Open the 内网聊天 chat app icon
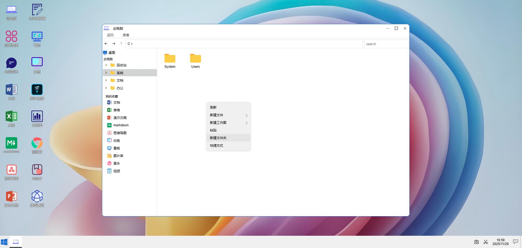This screenshot has height=248, width=522. point(11,65)
